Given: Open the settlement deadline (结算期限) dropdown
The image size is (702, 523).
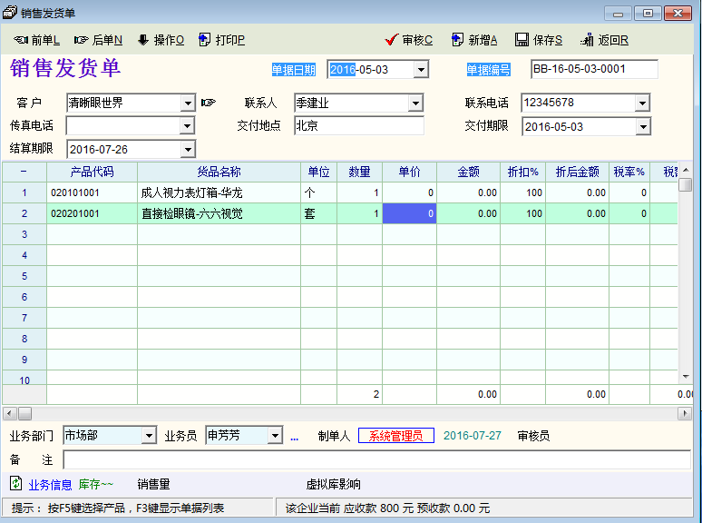Looking at the screenshot, I should pyautogui.click(x=188, y=150).
